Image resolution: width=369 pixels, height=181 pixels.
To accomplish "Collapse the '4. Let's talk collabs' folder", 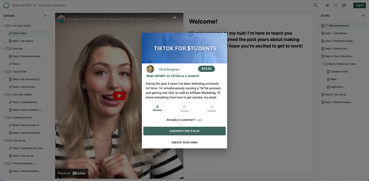I will [5, 95].
